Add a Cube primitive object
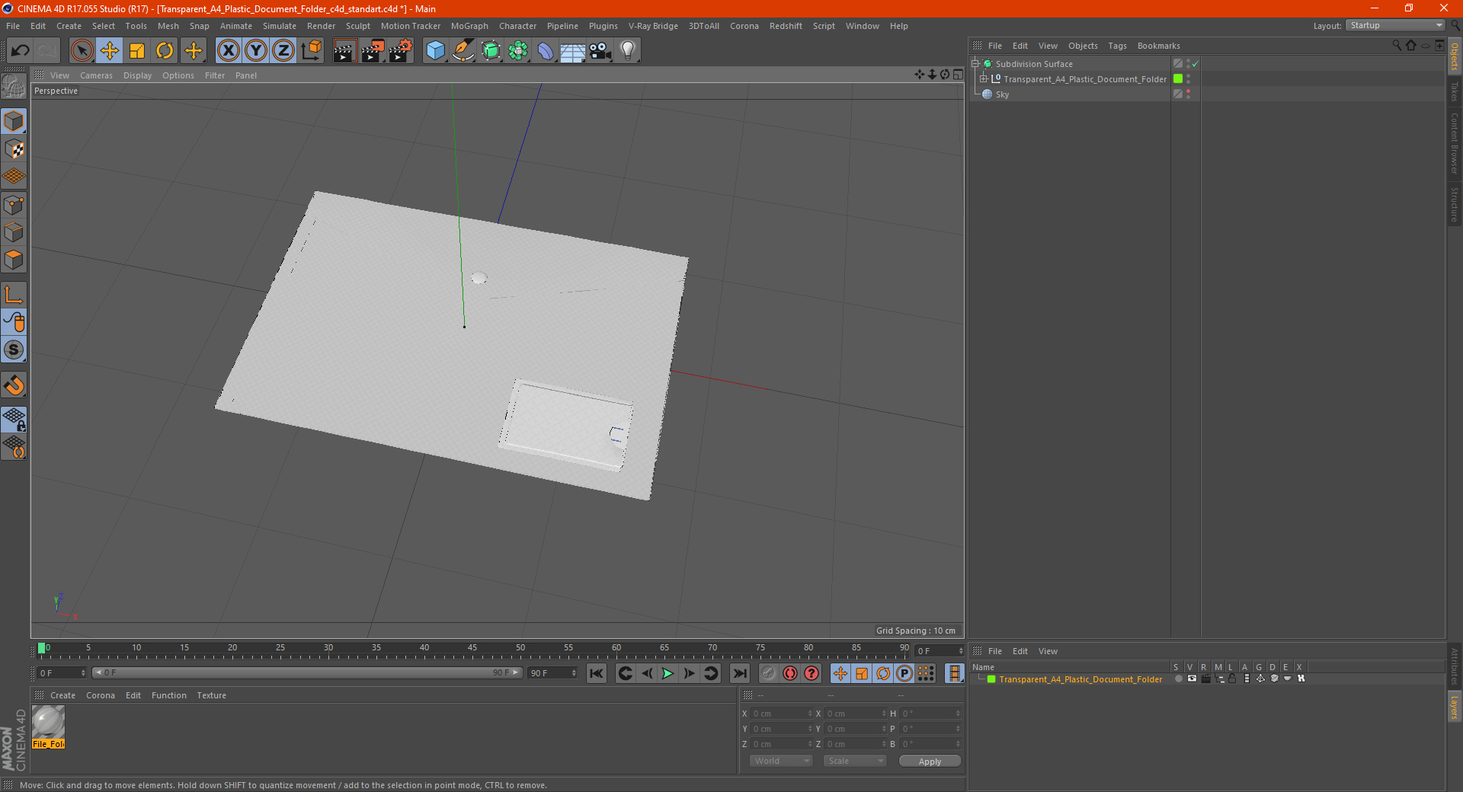The width and height of the screenshot is (1463, 792). [x=435, y=51]
